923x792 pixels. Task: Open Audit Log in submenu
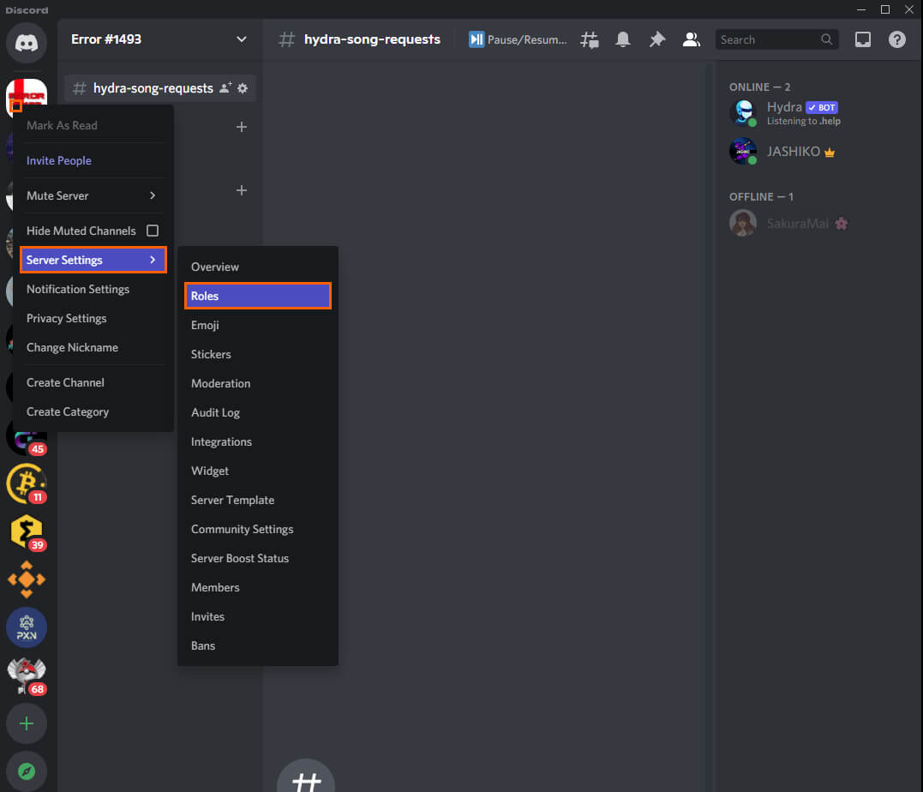(x=258, y=413)
